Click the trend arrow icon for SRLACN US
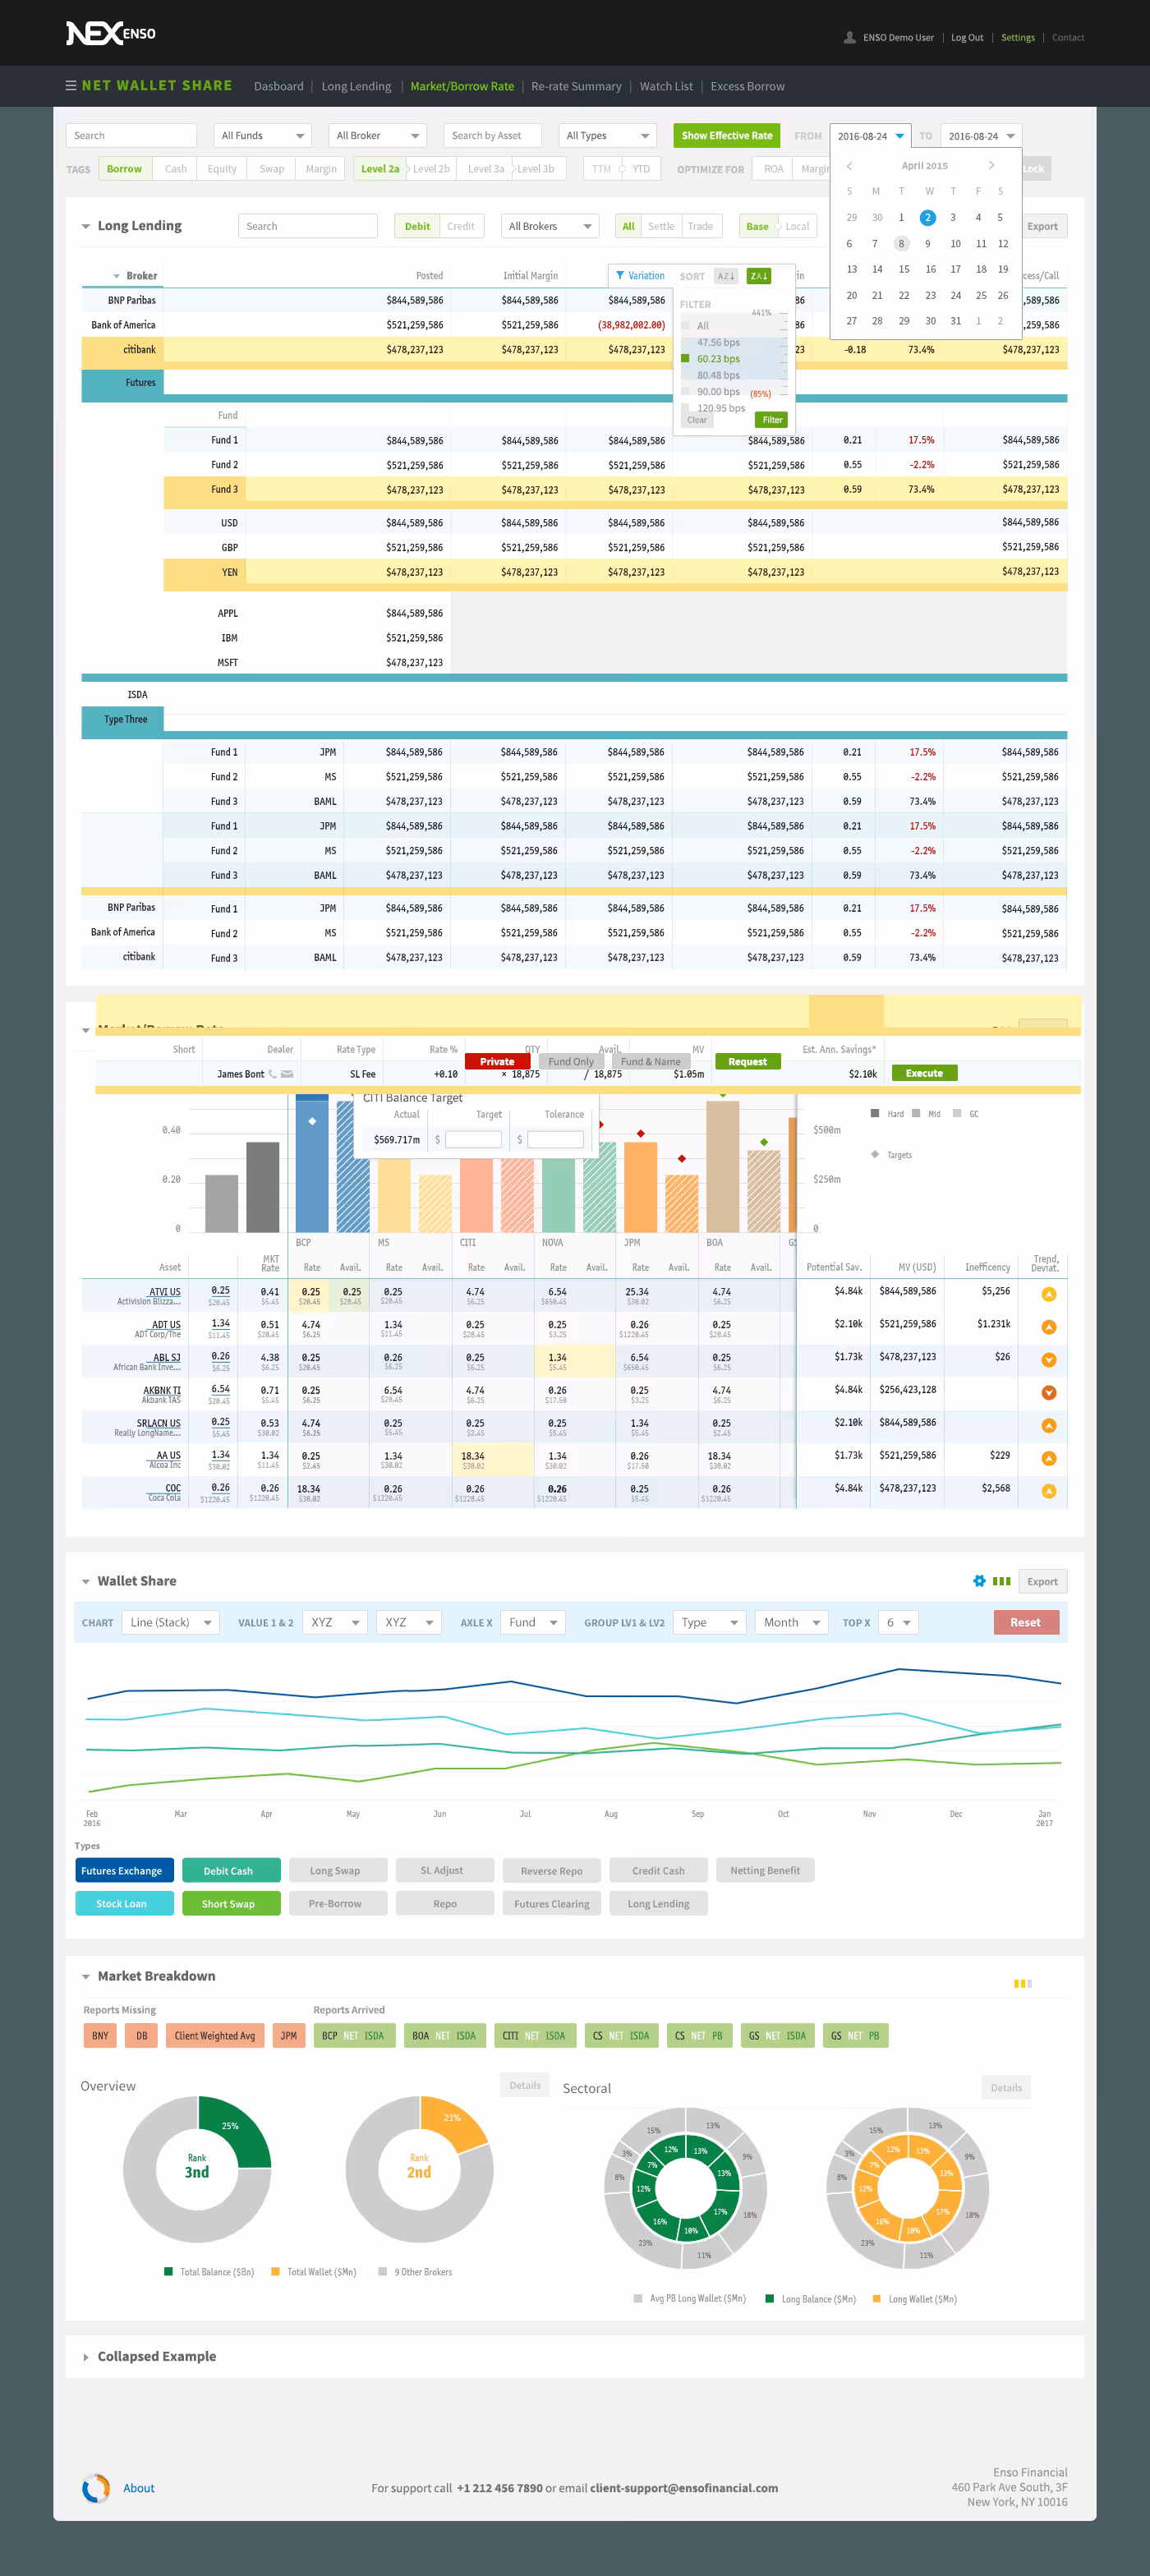Image resolution: width=1150 pixels, height=2576 pixels. point(1049,1425)
